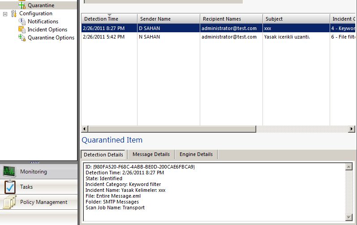Click the Quarantine tree icon
Screen dimensions: 357x225
22,5
